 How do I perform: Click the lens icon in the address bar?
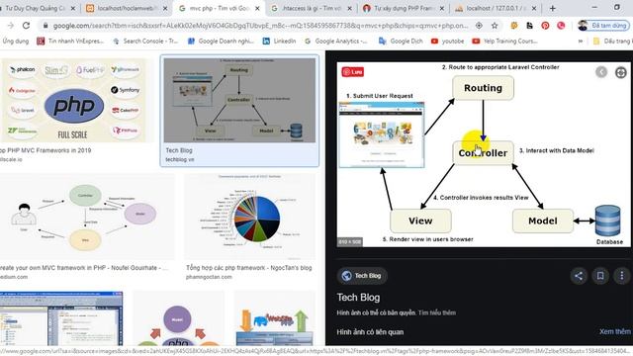[x=479, y=26]
